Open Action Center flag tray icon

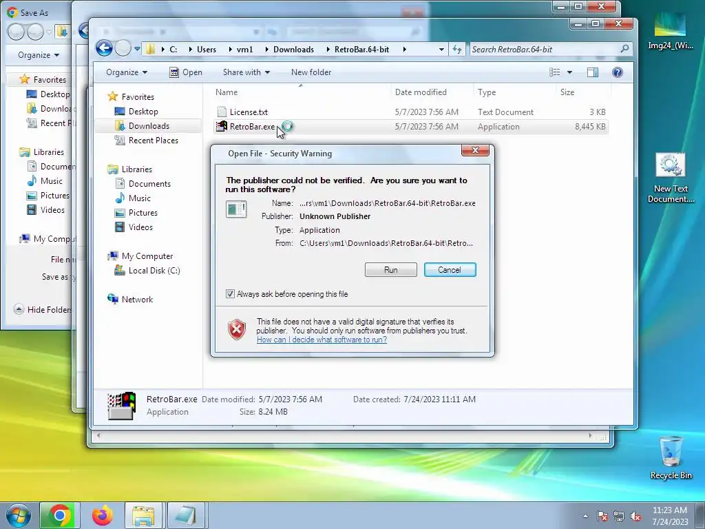pyautogui.click(x=602, y=516)
